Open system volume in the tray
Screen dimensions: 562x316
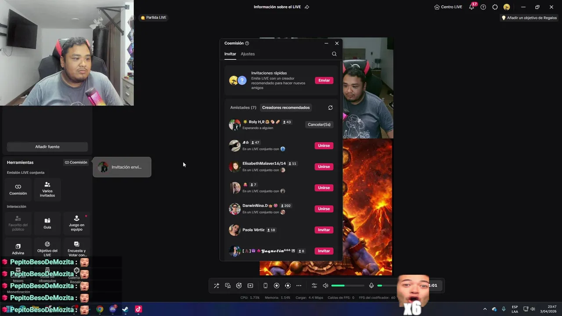tap(533, 309)
